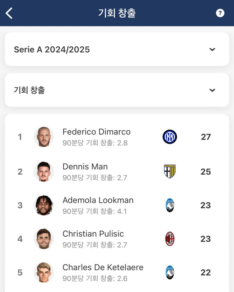Click the chevron in the Serie A selector

pos(212,50)
